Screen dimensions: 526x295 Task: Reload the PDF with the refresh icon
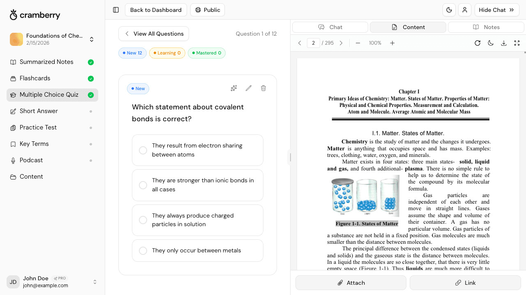(478, 43)
